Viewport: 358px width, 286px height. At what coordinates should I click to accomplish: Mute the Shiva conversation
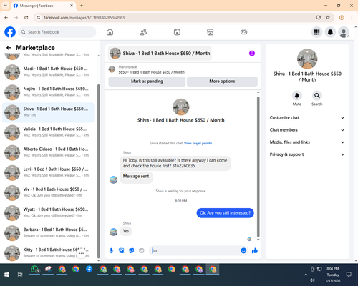(297, 96)
